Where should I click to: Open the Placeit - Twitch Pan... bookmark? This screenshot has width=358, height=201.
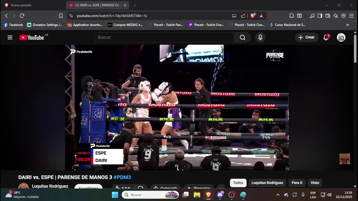166,25
